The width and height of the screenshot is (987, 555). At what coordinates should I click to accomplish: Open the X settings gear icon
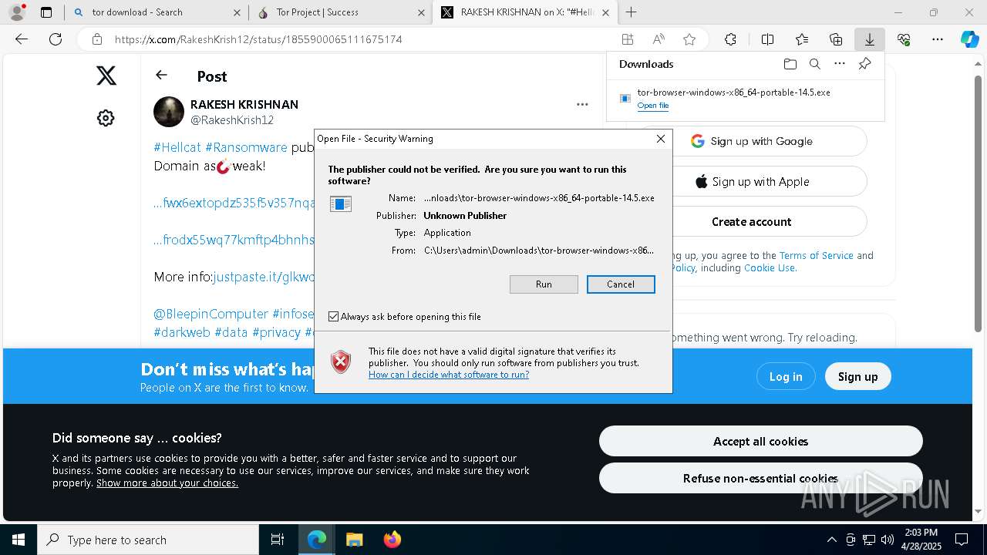[106, 118]
